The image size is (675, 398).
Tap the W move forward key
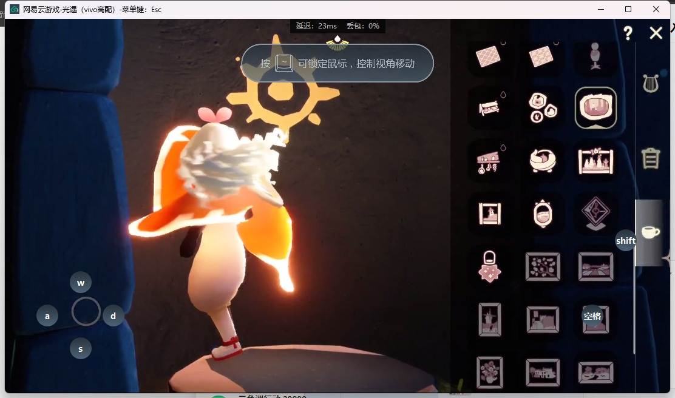click(81, 283)
